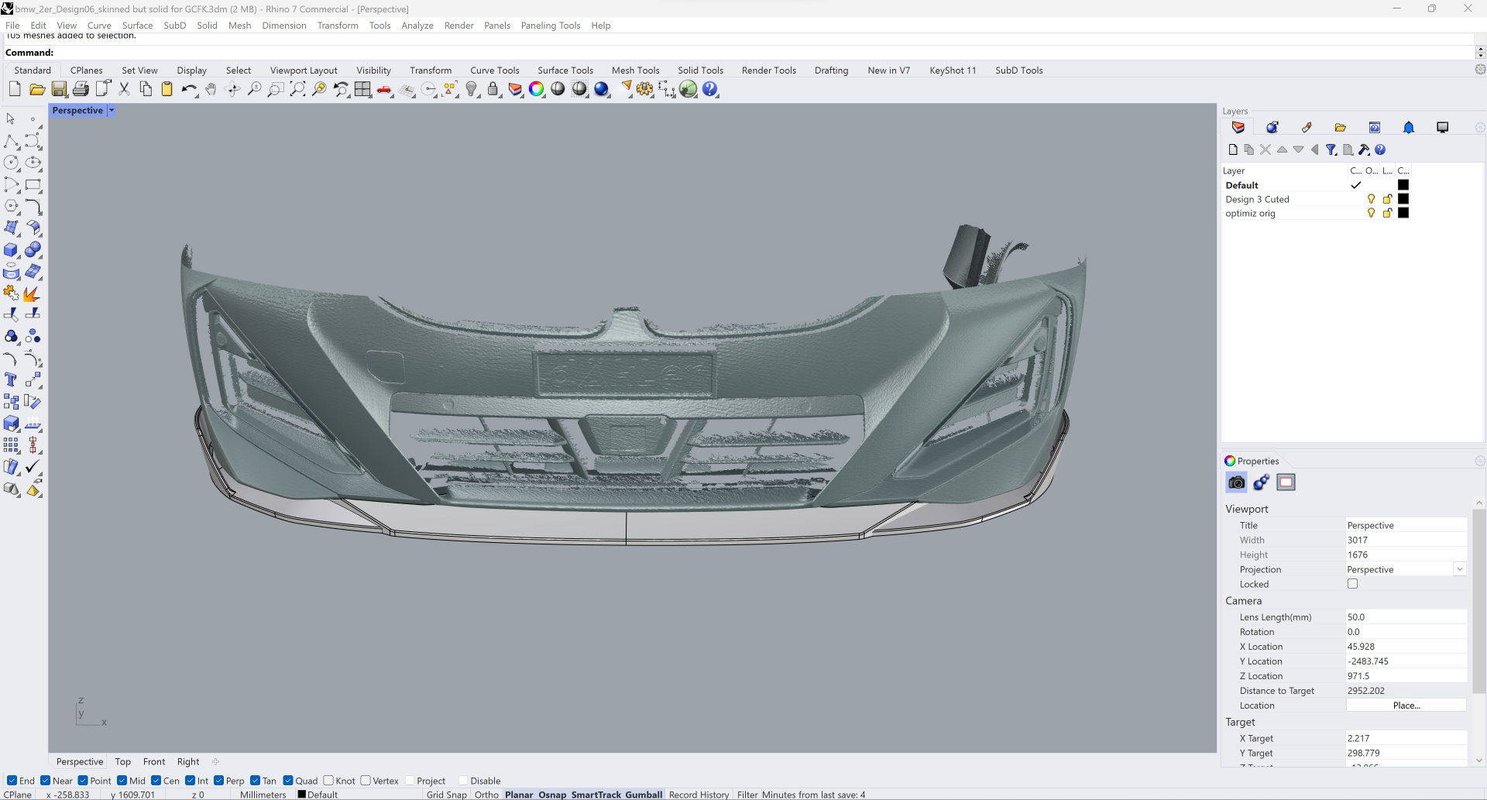The image size is (1487, 800).
Task: Open the four-viewport layout icon
Action: click(x=362, y=90)
